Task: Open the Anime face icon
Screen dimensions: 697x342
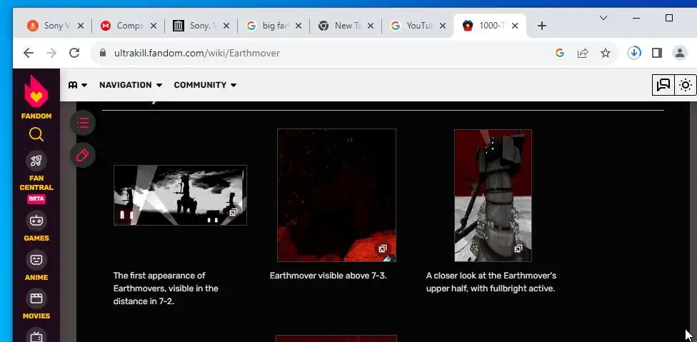Action: (36, 259)
